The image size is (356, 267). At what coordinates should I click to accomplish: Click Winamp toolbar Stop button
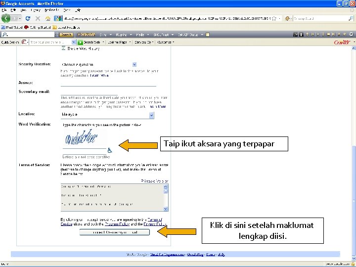click(328, 35)
